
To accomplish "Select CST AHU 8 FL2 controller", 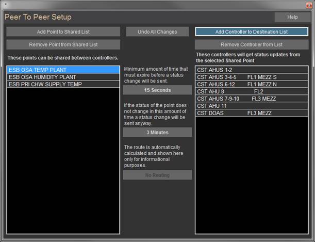I will coord(251,91).
